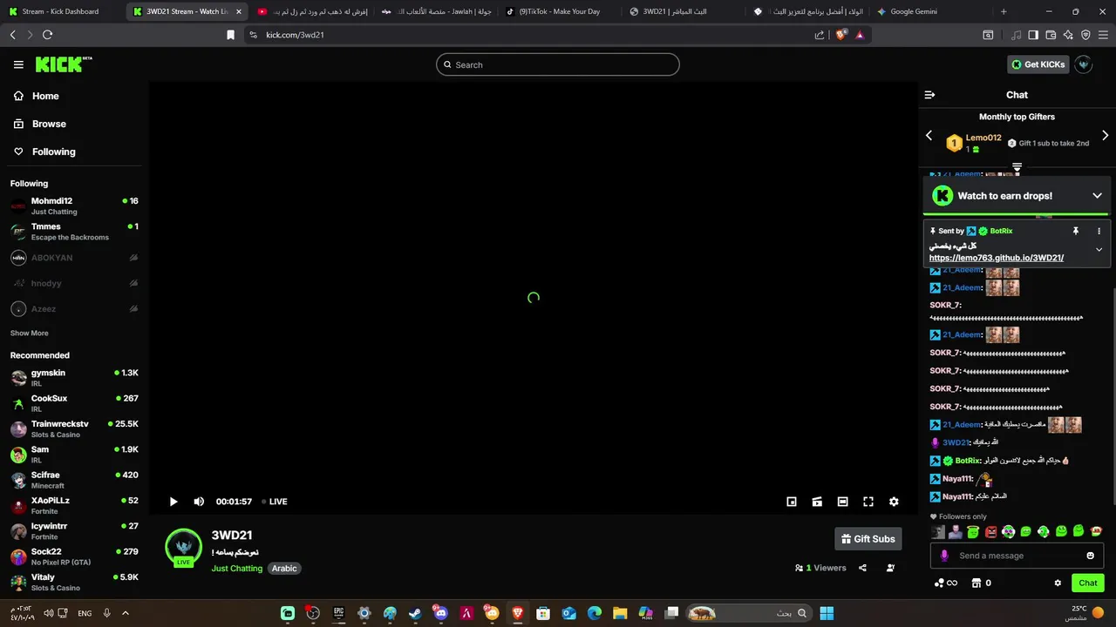Click the Lemo012 top gifter name
Image resolution: width=1116 pixels, height=627 pixels.
pyautogui.click(x=983, y=138)
